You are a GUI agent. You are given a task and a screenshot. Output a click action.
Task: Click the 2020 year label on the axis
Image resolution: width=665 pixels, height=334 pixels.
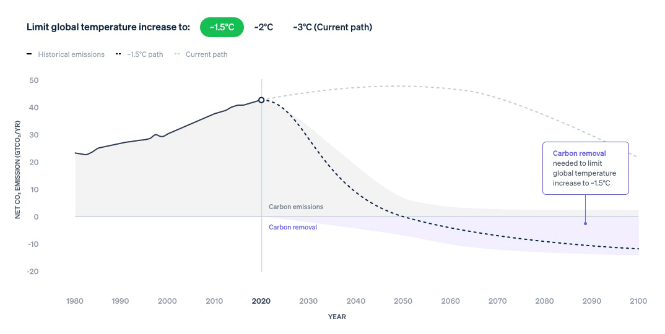(261, 301)
